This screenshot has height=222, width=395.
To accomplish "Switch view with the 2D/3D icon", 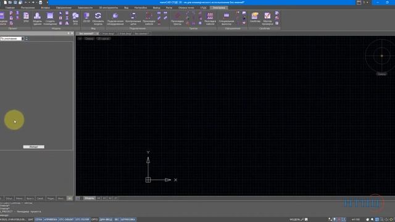I will (x=86, y=18).
